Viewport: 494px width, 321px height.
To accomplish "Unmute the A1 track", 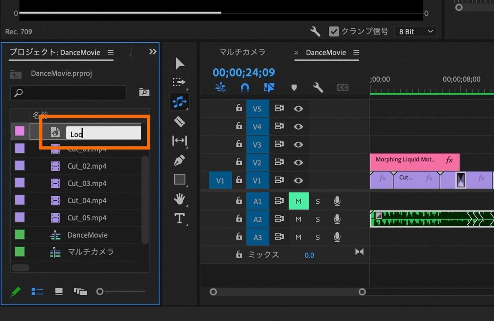I will tap(298, 201).
